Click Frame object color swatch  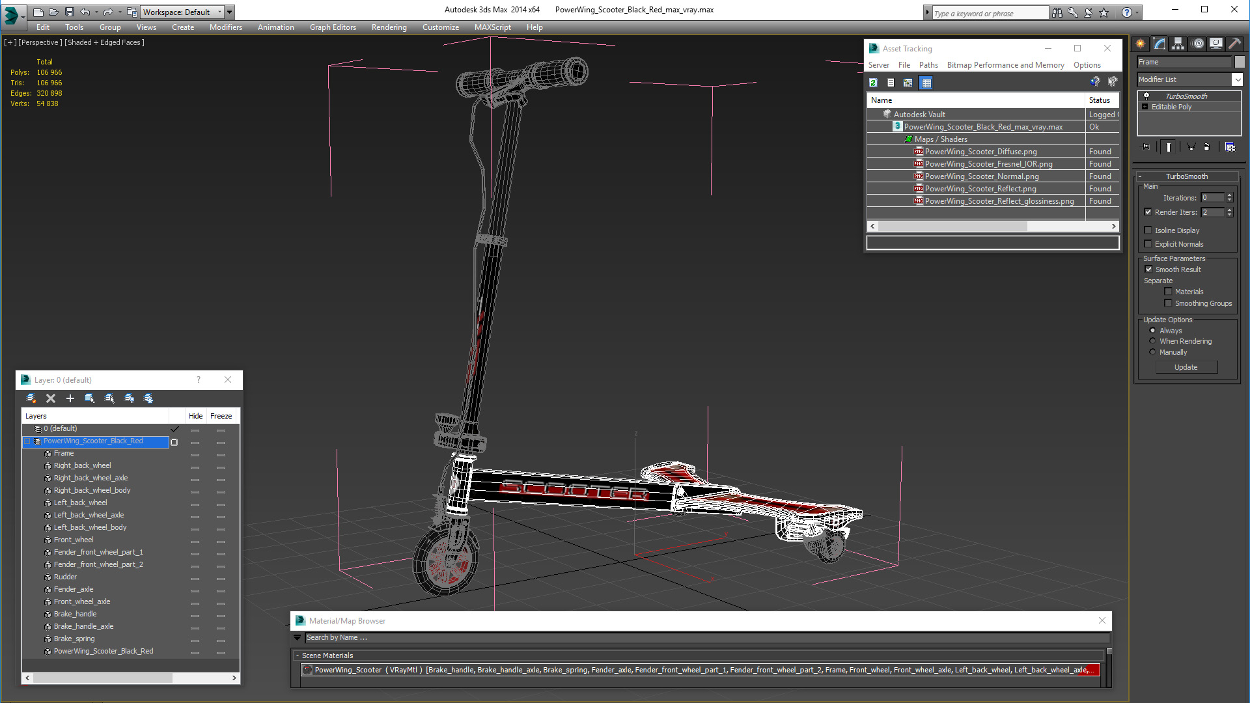pyautogui.click(x=1239, y=62)
